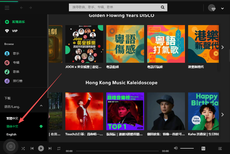Click the VIP diamond icon
This screenshot has width=230, height=154.
[x=7, y=31]
